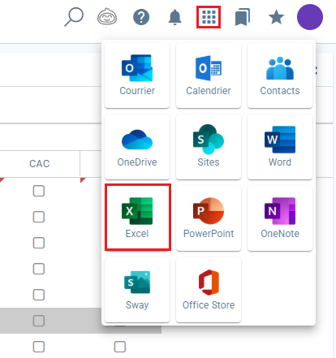Toggle the apps grid launcher icon

[x=209, y=17]
